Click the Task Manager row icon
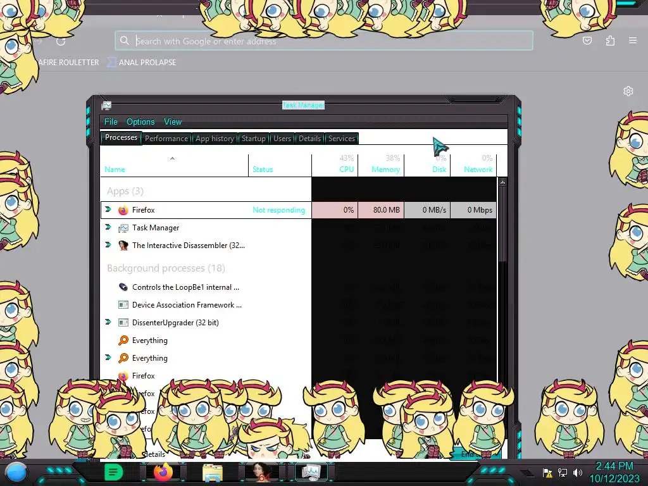 (123, 228)
